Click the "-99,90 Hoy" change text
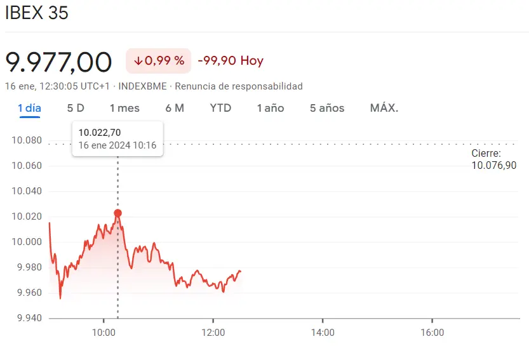This screenshot has height=346, width=529. click(231, 61)
